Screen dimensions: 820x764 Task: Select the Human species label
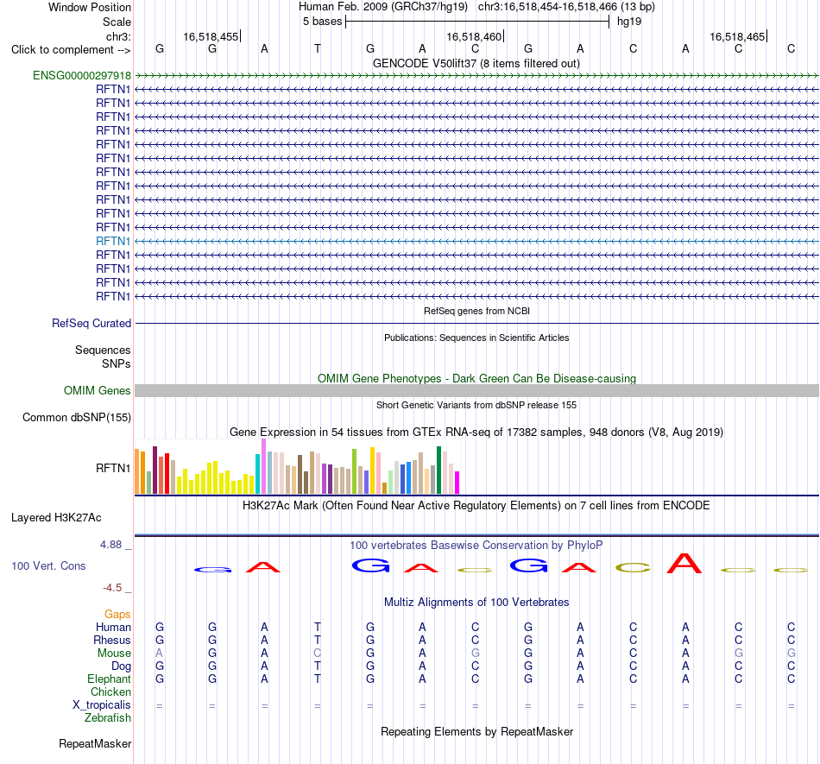(x=113, y=627)
